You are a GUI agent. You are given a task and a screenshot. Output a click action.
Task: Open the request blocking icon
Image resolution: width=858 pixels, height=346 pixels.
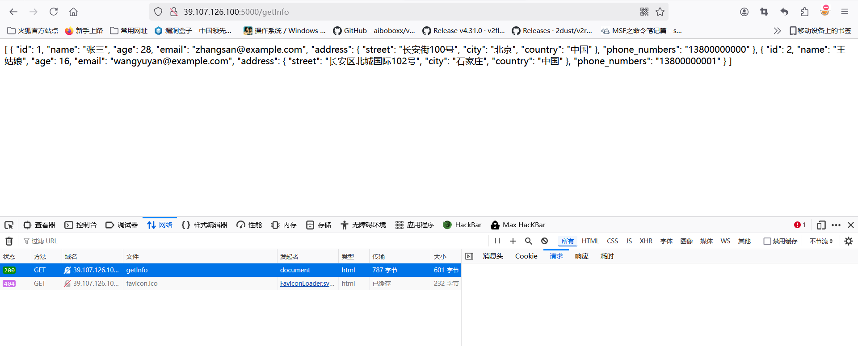click(544, 241)
